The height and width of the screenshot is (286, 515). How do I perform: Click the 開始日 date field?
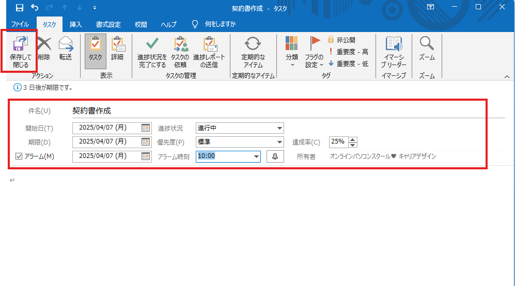[x=106, y=128]
